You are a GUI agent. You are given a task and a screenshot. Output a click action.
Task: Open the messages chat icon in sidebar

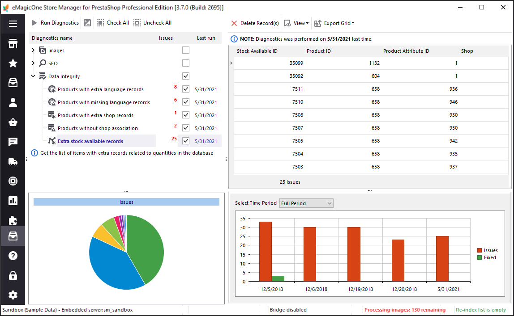click(x=13, y=142)
